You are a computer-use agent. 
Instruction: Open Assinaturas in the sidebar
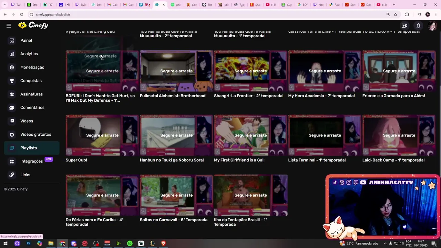click(x=32, y=94)
